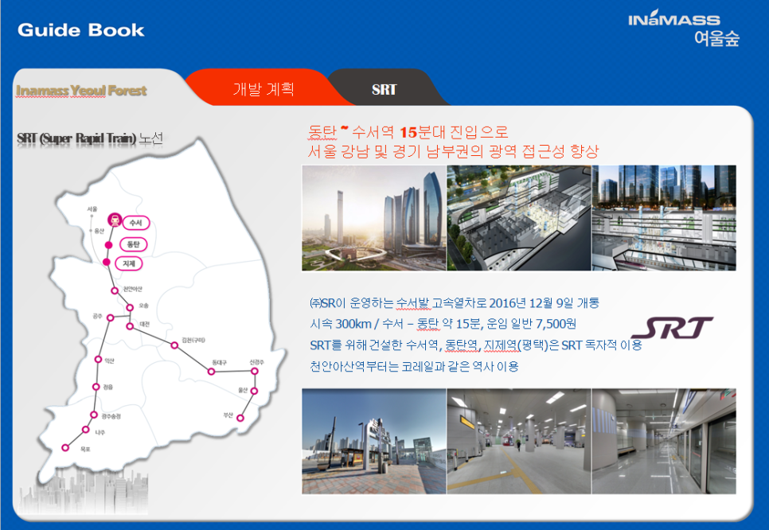Click the 신경주 station circle marker
Viewport: 769px width, 530px height.
pos(255,371)
